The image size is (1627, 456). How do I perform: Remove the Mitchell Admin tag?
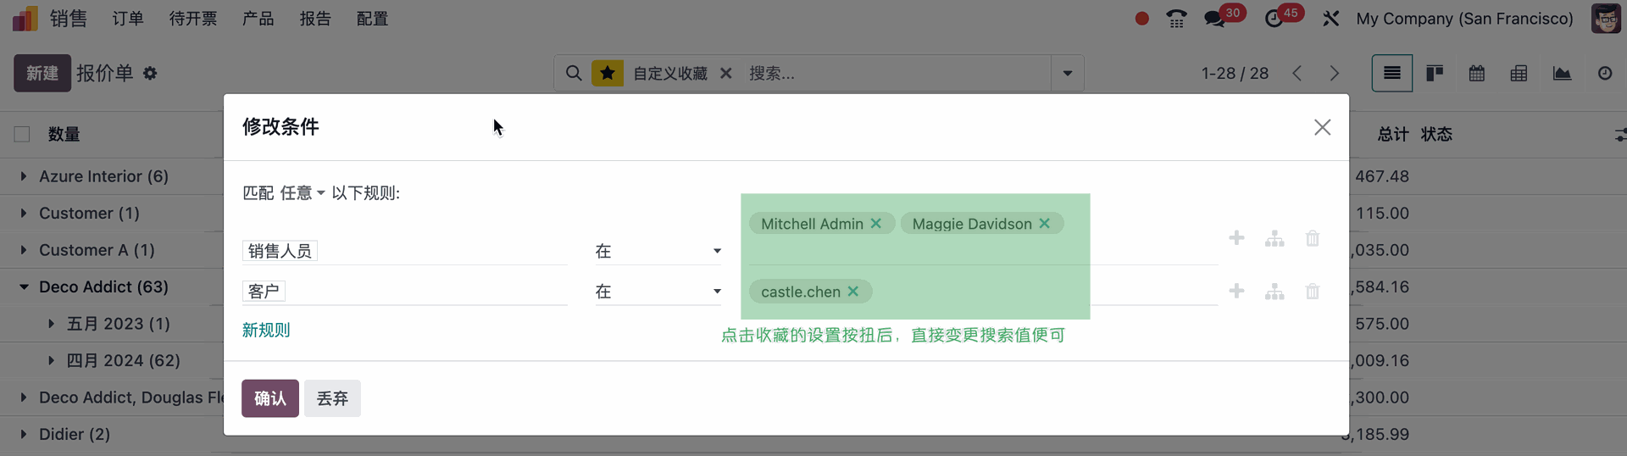876,224
